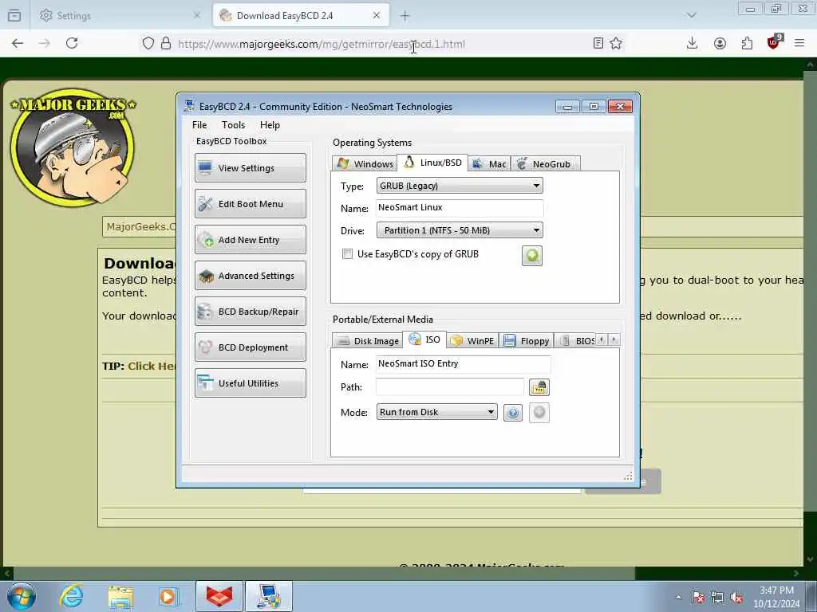Show hidden system tray icons

pos(678,598)
